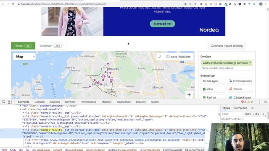Open the Network tab in DevTools

coord(70,102)
